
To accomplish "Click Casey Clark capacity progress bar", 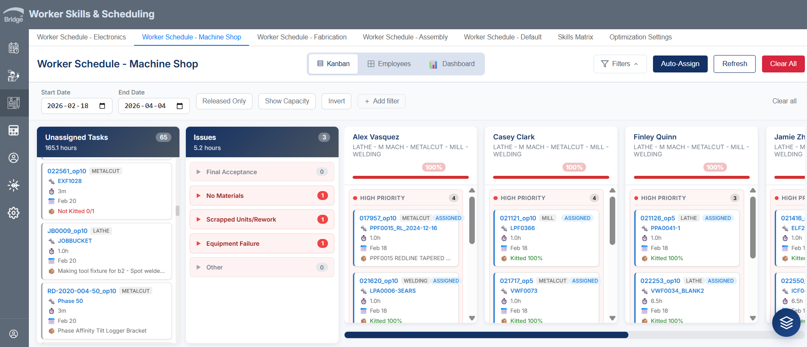I will [x=551, y=177].
